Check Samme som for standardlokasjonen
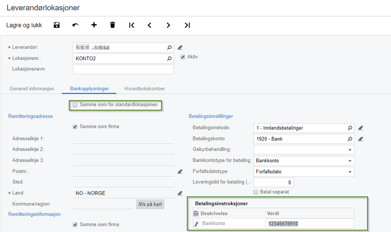The image size is (391, 232). pyautogui.click(x=75, y=105)
